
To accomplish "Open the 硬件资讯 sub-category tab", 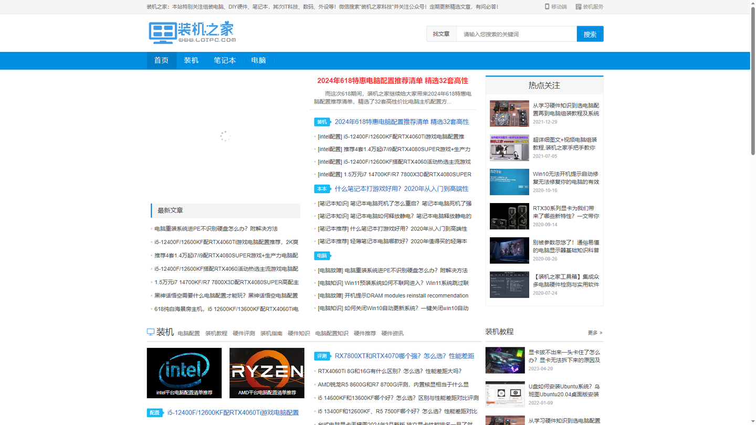I will click(392, 333).
